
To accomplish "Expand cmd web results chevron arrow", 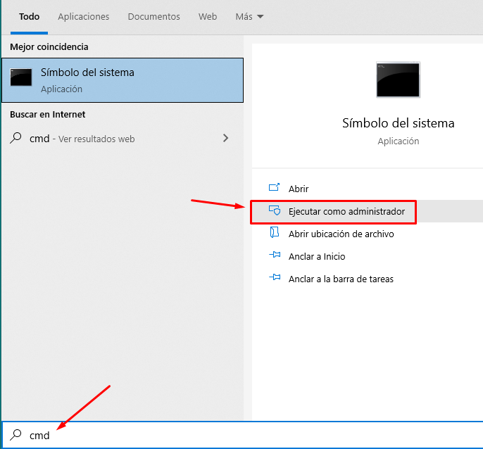I will [x=225, y=138].
